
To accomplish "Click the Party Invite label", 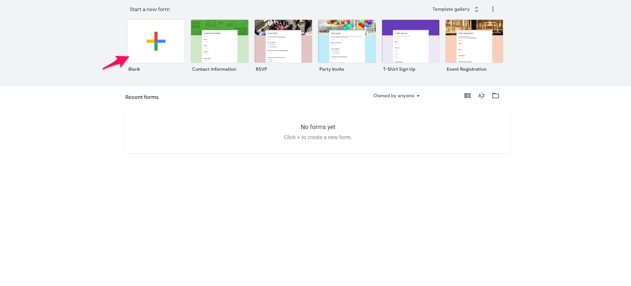I will (332, 69).
